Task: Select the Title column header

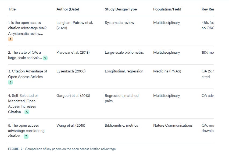Action: tap(12, 9)
